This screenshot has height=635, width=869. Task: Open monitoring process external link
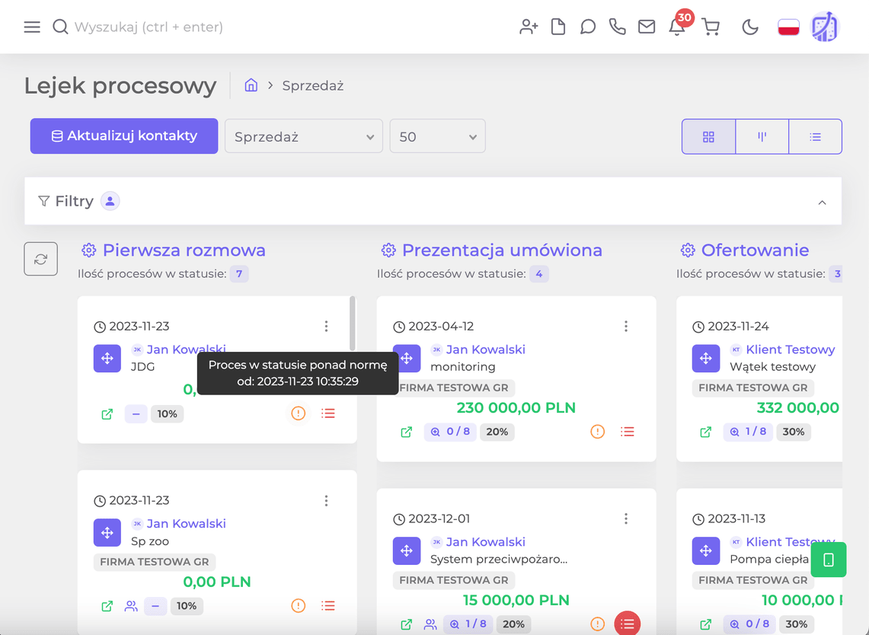406,432
